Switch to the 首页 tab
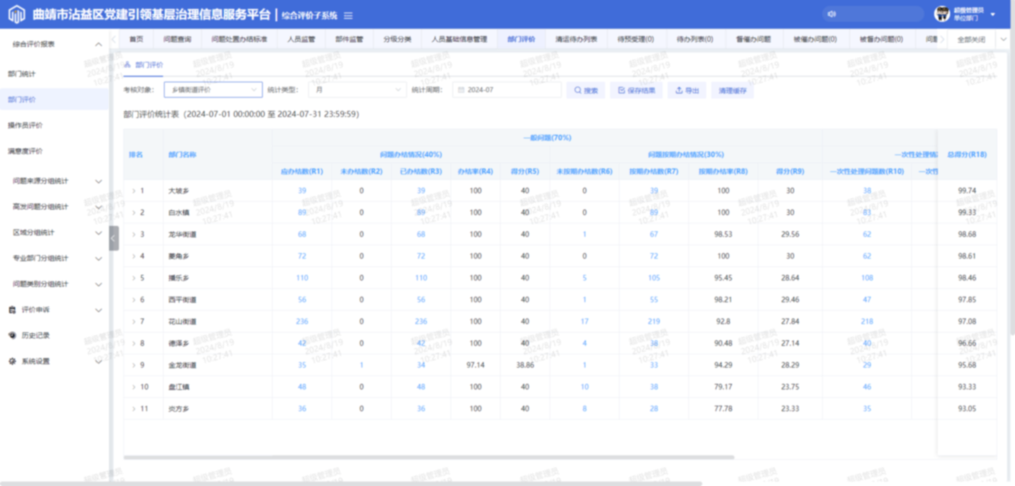 (136, 39)
